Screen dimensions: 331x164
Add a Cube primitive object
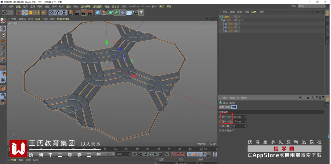pyautogui.click(x=98, y=13)
